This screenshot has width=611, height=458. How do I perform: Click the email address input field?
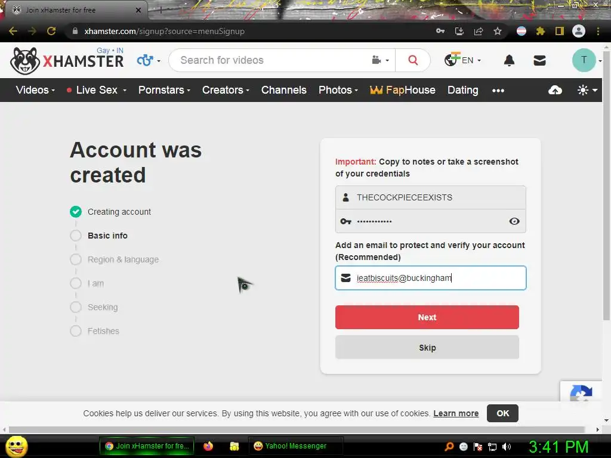pos(431,278)
